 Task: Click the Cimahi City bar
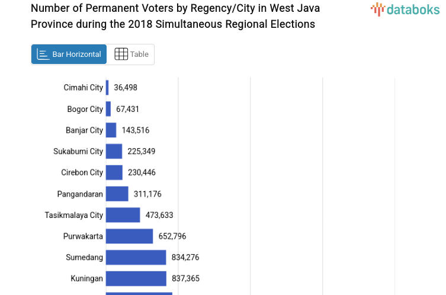click(107, 88)
